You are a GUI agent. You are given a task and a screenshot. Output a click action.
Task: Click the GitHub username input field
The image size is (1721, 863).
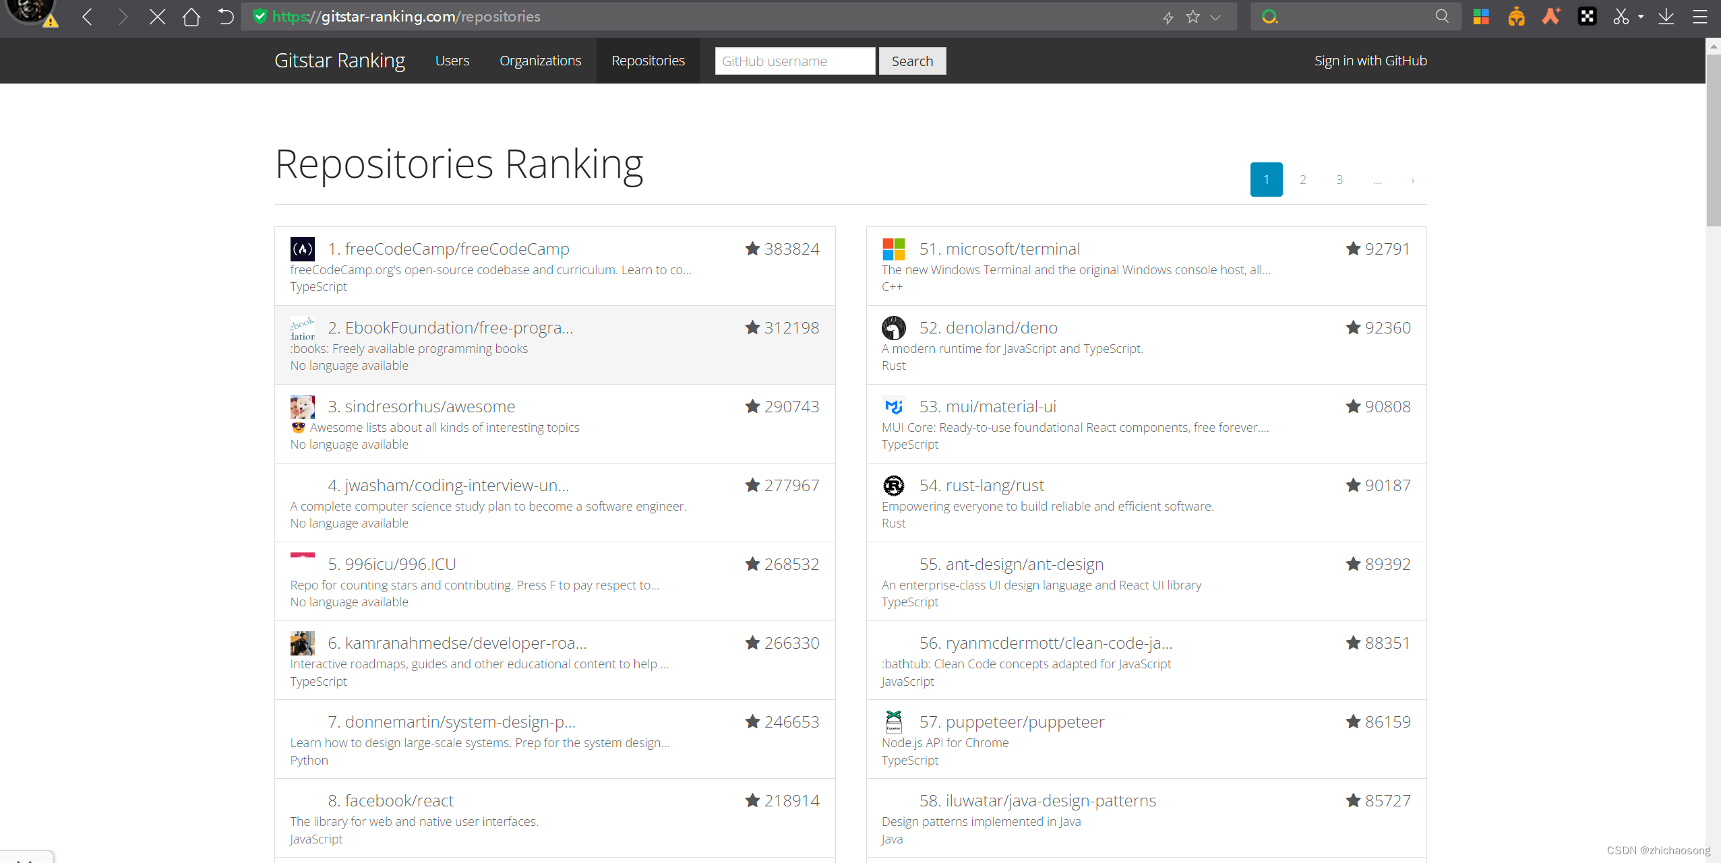(795, 61)
